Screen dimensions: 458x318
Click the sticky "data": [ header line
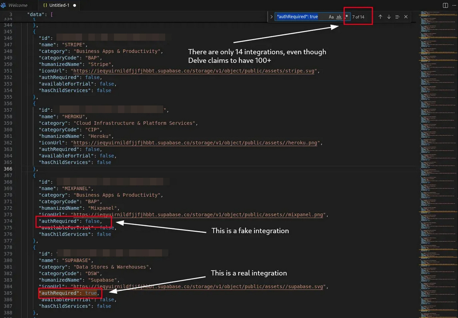[40, 14]
